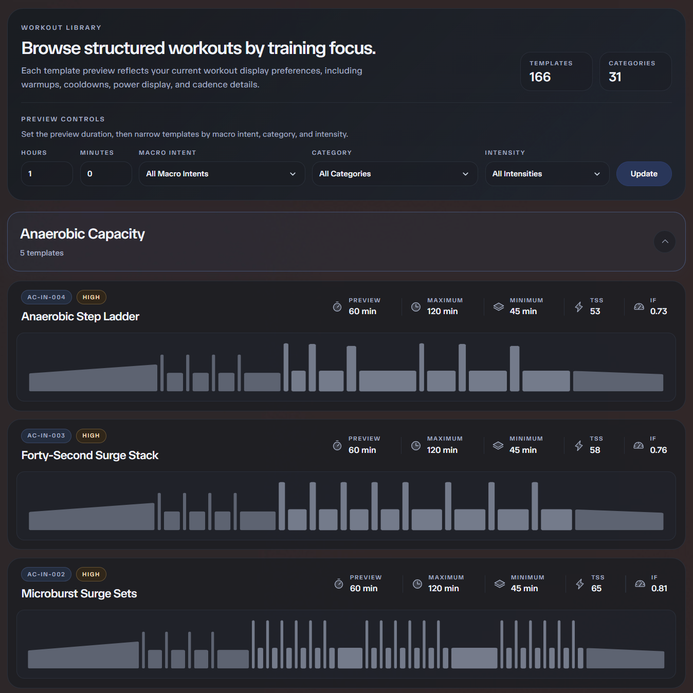This screenshot has height=693, width=693.
Task: Click the clock icon for Microburst Surge Sets
Action: tap(417, 584)
